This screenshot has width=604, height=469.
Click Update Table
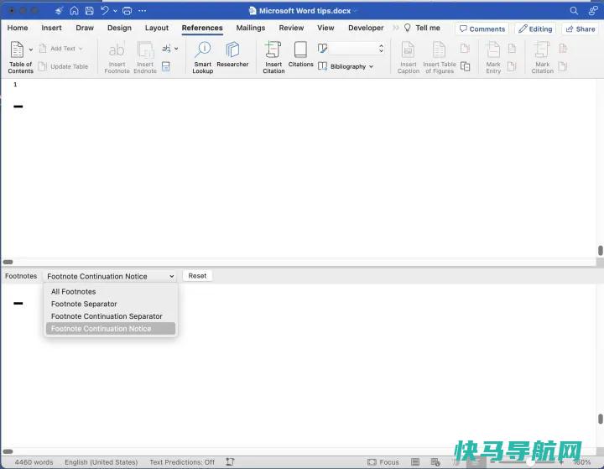(64, 66)
